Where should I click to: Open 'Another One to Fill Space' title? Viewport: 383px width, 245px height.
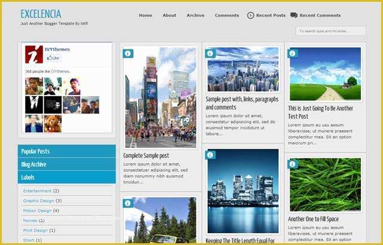pos(313,219)
